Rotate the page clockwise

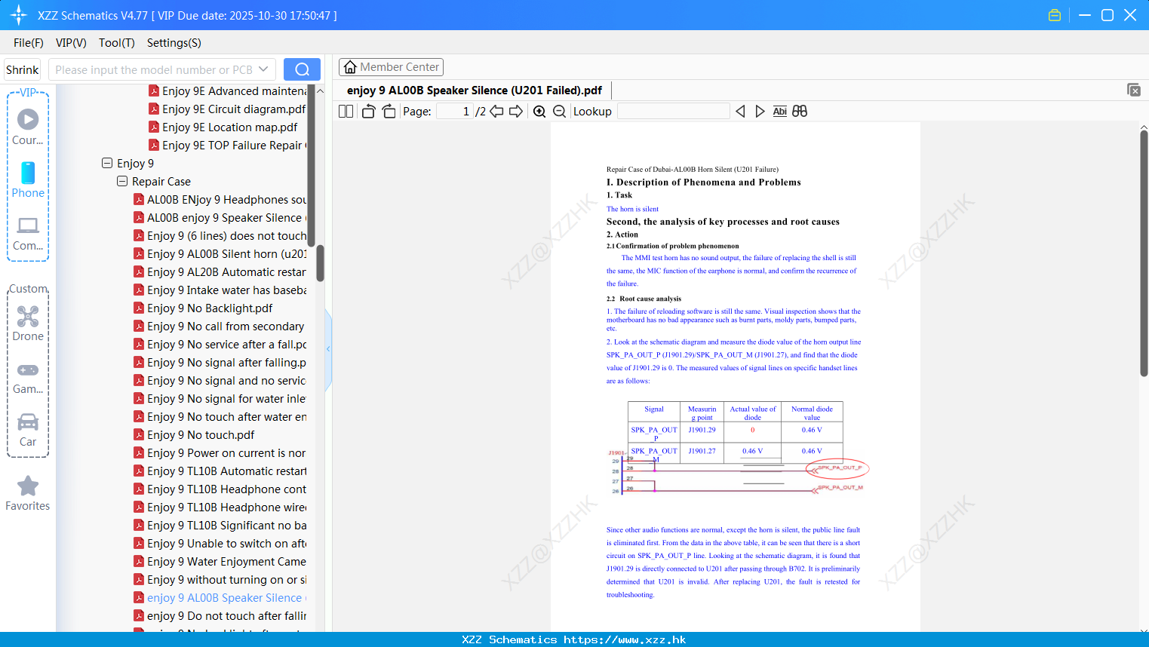coord(389,112)
